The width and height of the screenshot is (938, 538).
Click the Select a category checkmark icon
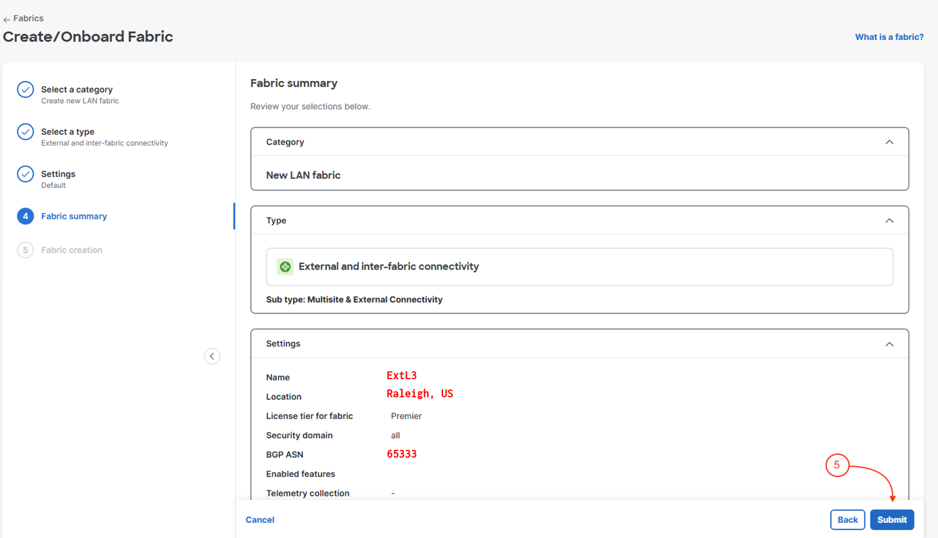[x=25, y=89]
